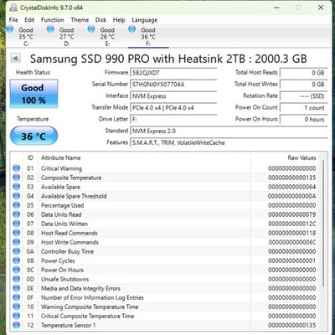
Task: Go to previous disk with left arrow
Action: point(16,59)
